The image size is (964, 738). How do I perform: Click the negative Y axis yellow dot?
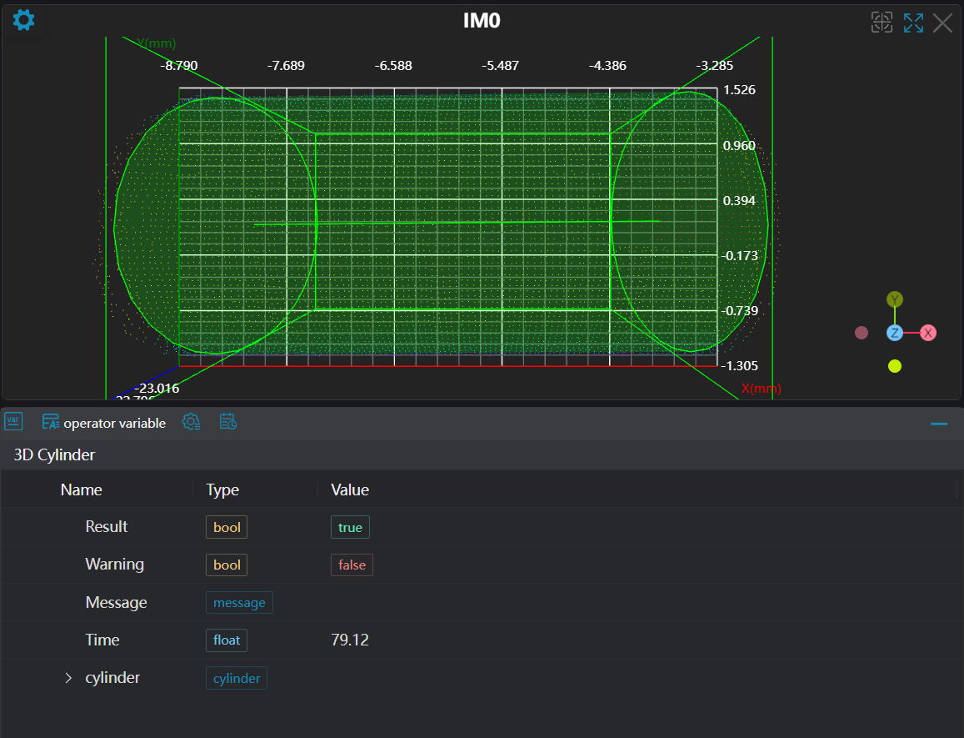895,366
